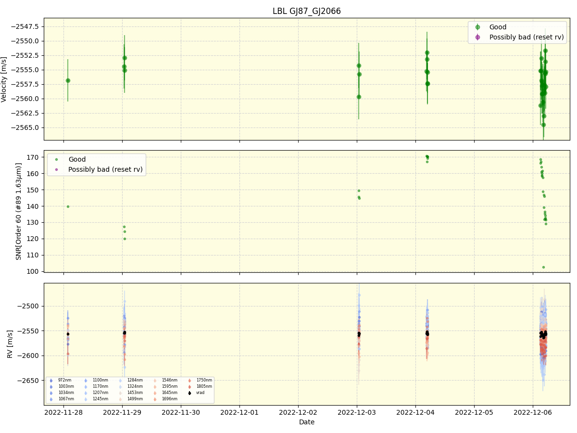
Task: Click the 1595nm legend marker
Action: (x=155, y=387)
